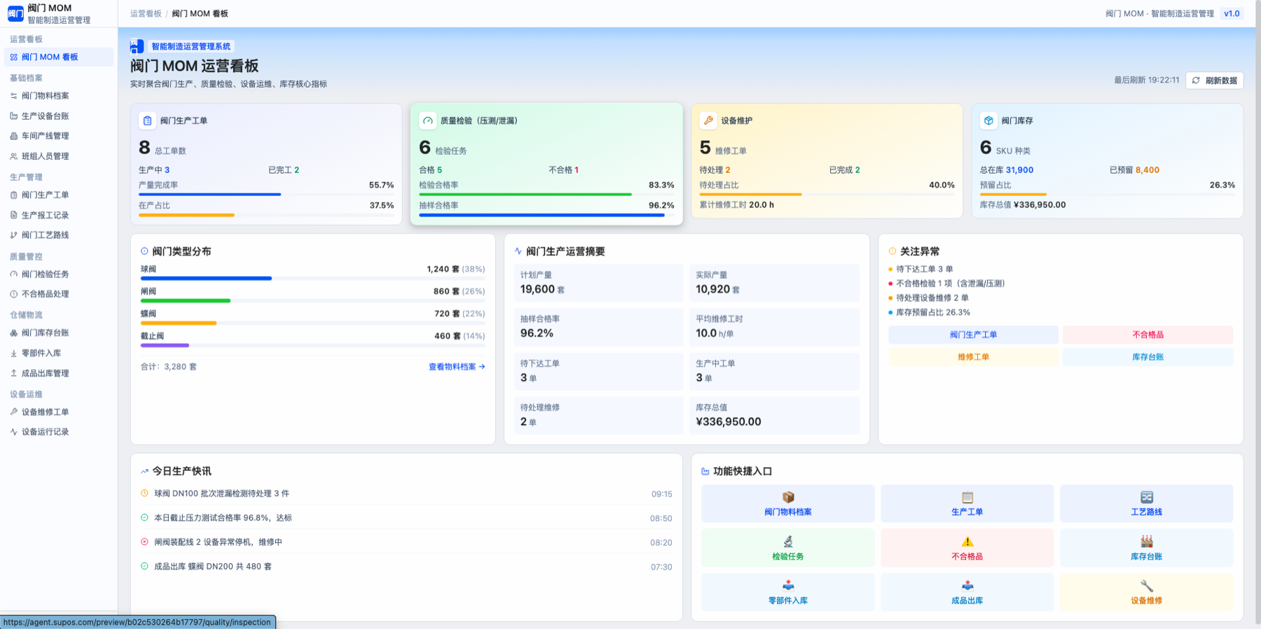Click the 产量完成率 55.7% progress bar
This screenshot has height=629, width=1261.
point(266,194)
